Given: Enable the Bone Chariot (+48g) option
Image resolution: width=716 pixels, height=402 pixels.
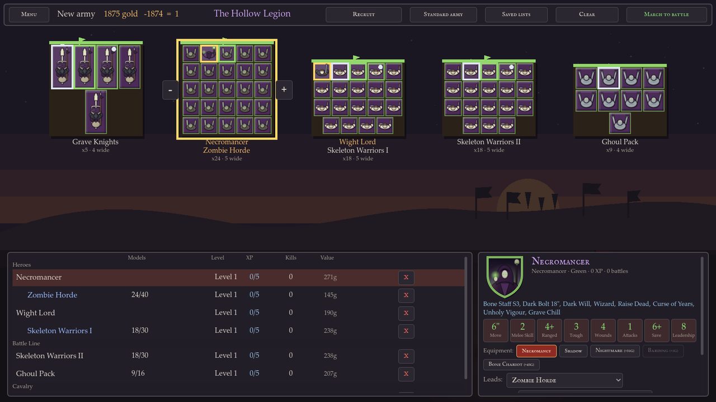Looking at the screenshot, I should tap(511, 365).
